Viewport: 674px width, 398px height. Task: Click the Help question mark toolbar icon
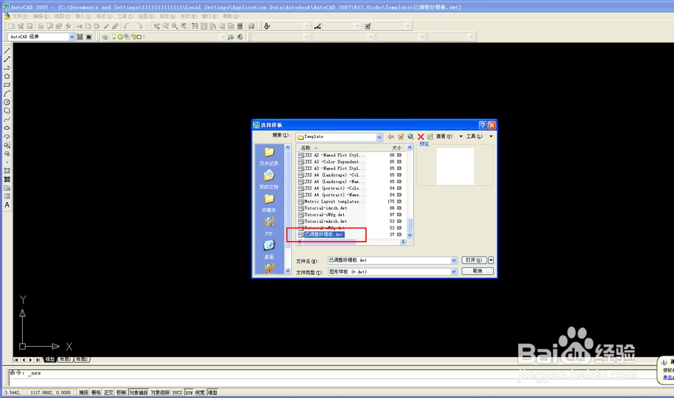pos(251,26)
